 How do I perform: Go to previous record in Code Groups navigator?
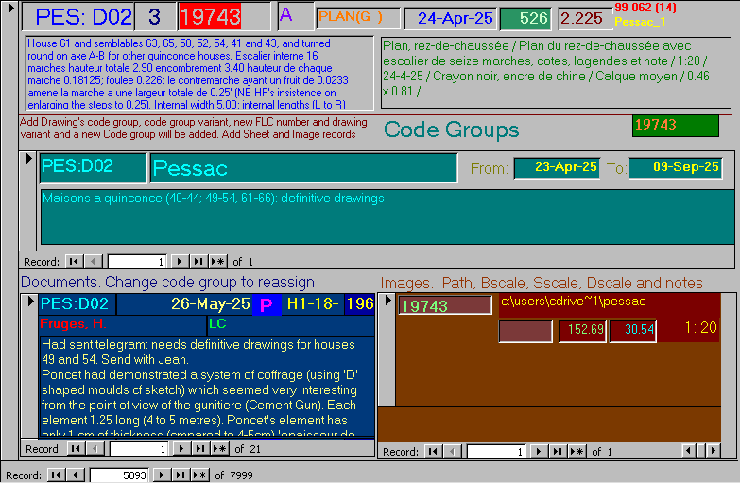pyautogui.click(x=94, y=261)
